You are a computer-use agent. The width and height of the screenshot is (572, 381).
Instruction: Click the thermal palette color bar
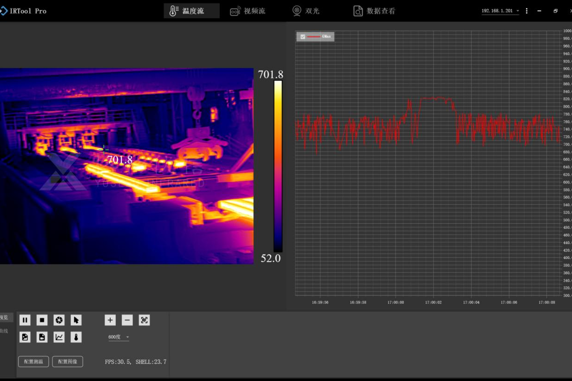[278, 166]
